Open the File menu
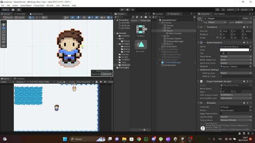Viewport: 255px width, 143px height. point(3,6)
